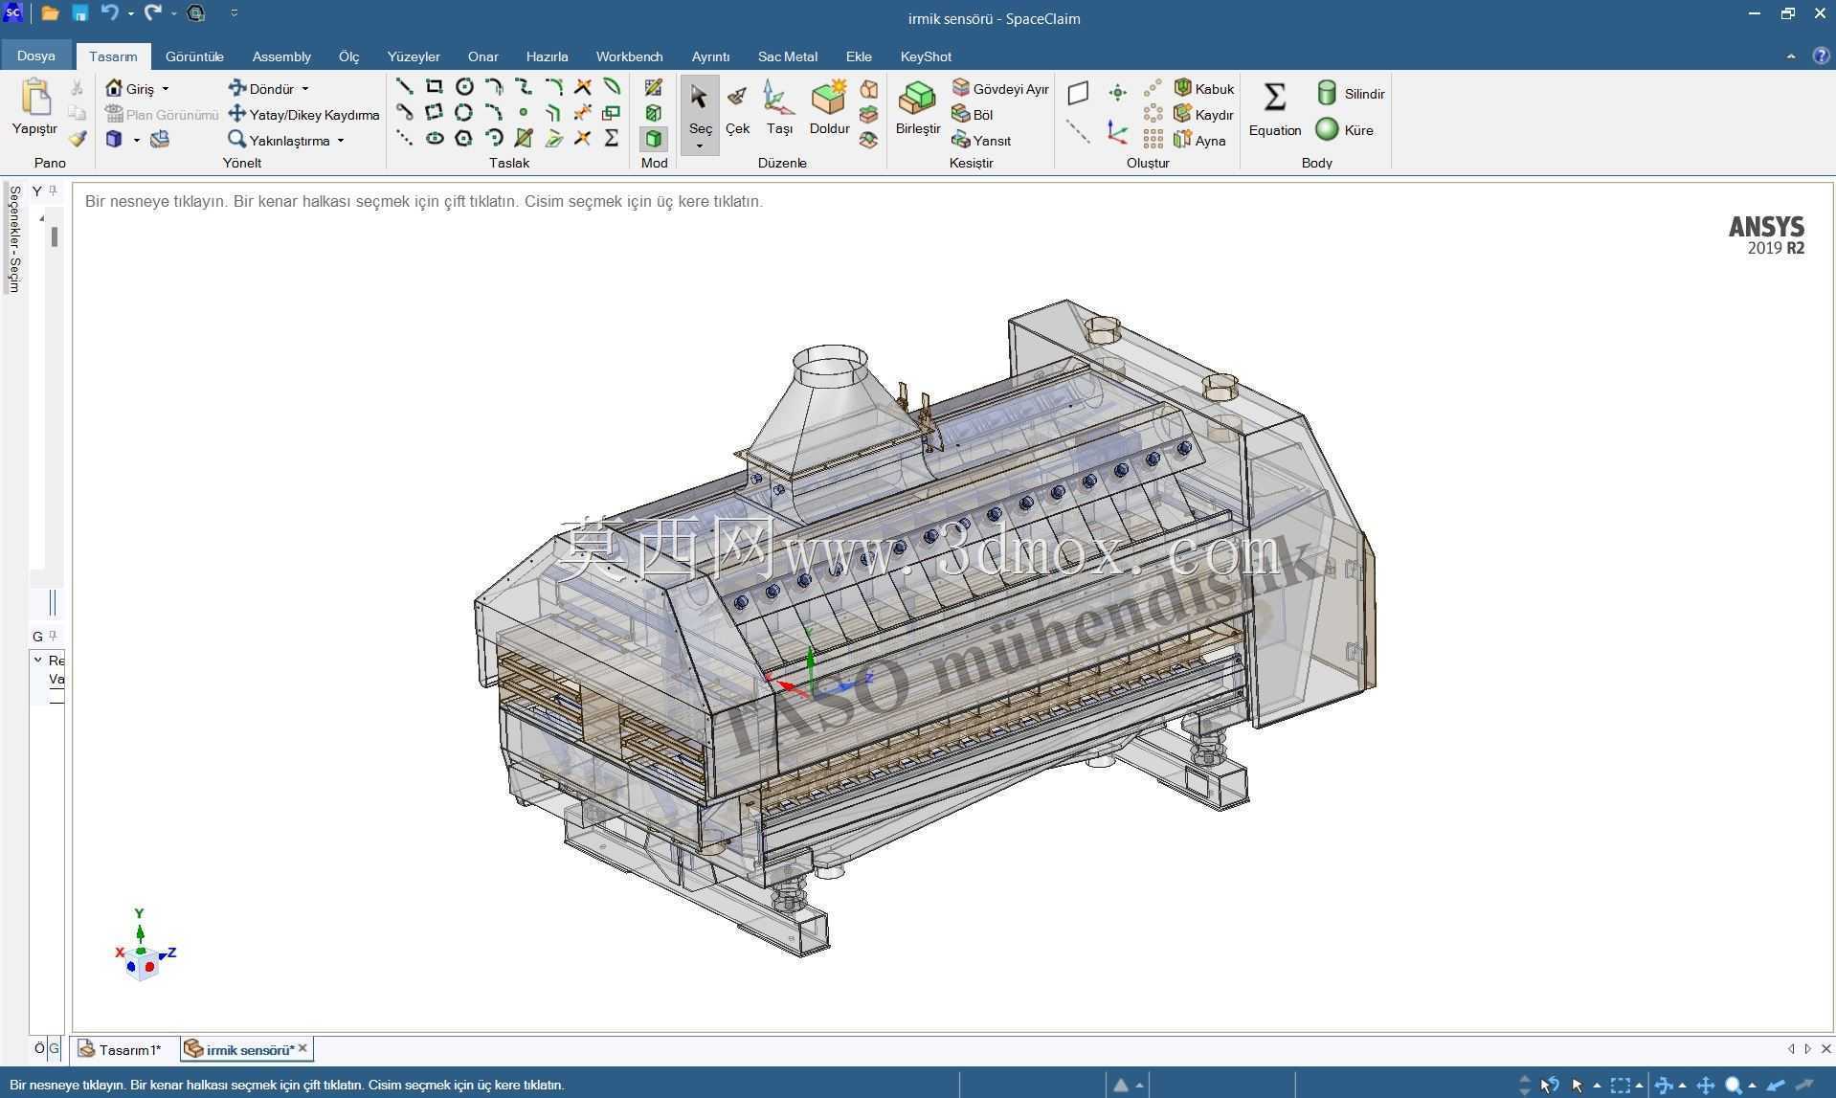Select the sketch Line tool

click(405, 87)
